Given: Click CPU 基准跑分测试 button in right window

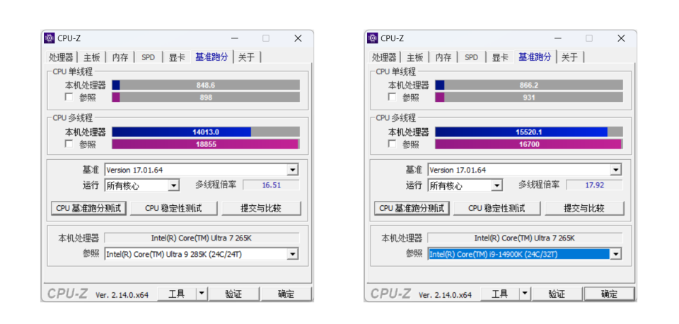Looking at the screenshot, I should point(412,209).
